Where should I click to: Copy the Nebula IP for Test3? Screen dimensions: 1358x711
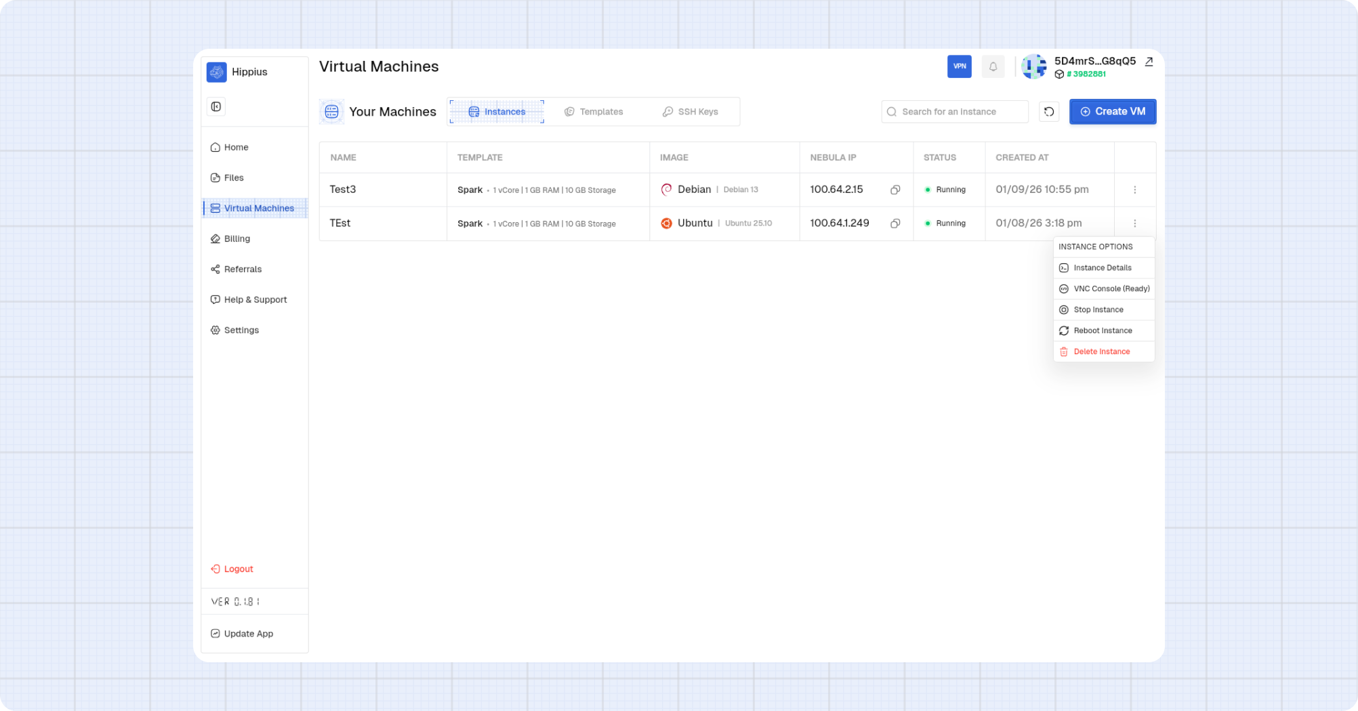click(x=895, y=190)
